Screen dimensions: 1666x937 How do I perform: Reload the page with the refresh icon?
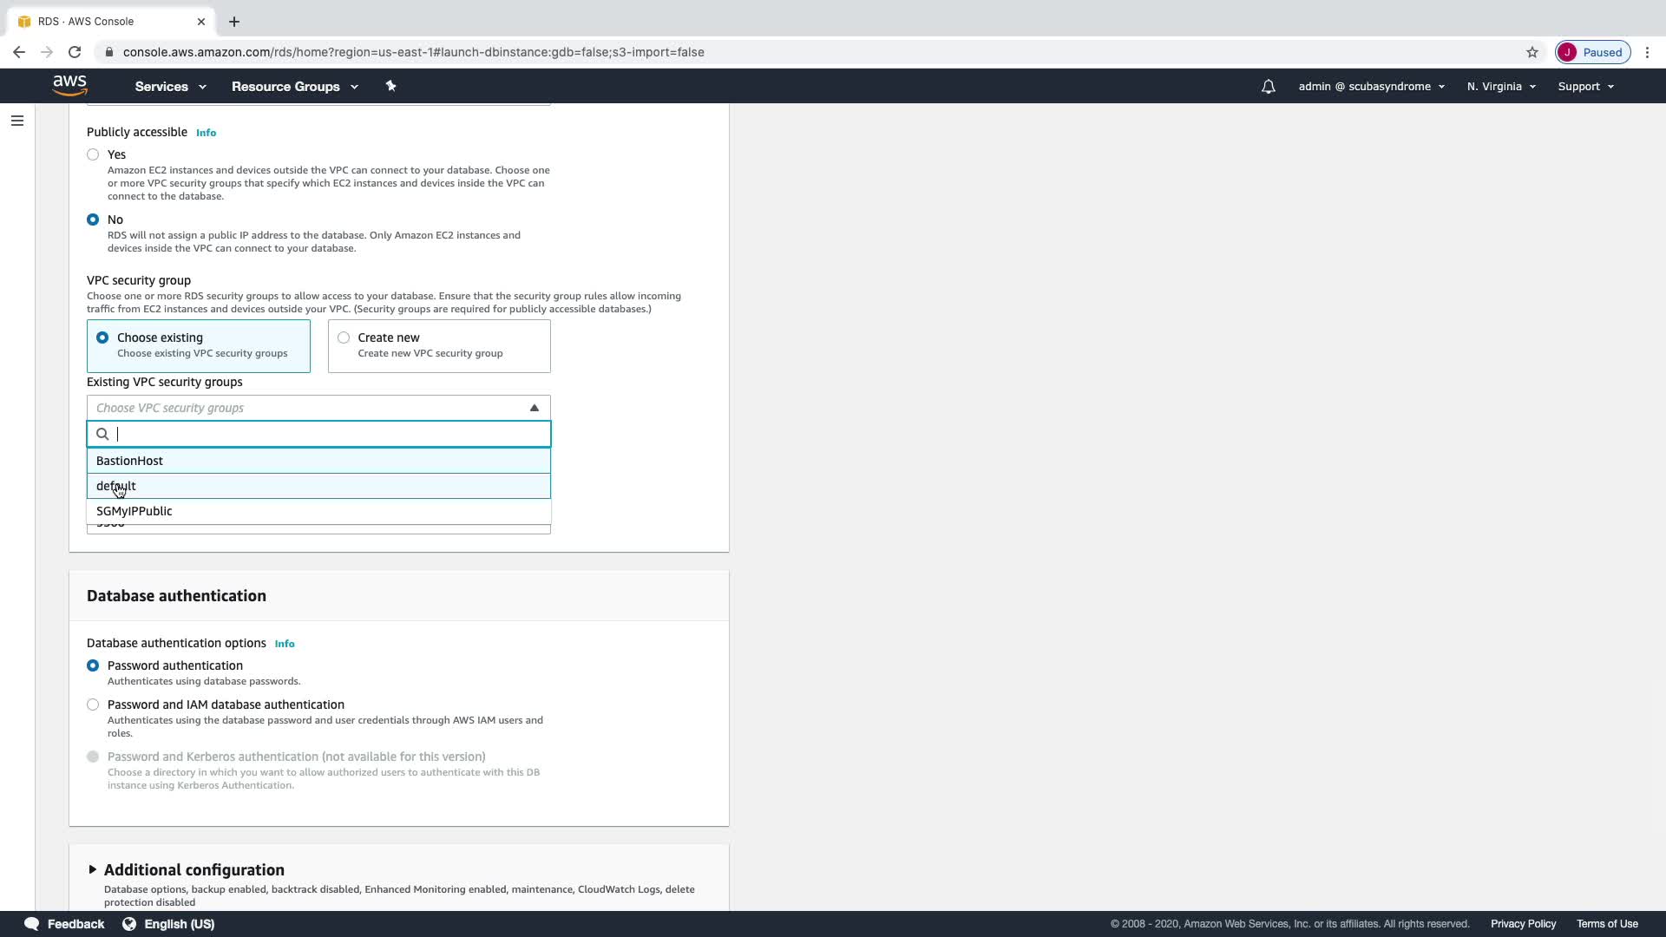pyautogui.click(x=75, y=52)
